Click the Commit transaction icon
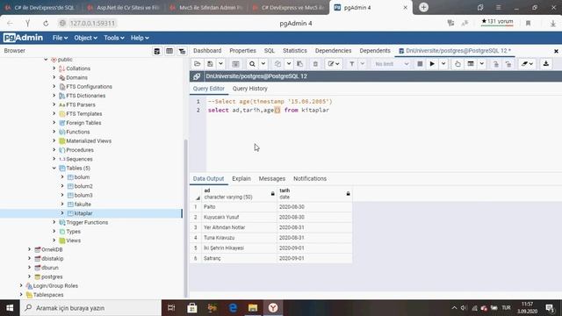 (x=496, y=64)
